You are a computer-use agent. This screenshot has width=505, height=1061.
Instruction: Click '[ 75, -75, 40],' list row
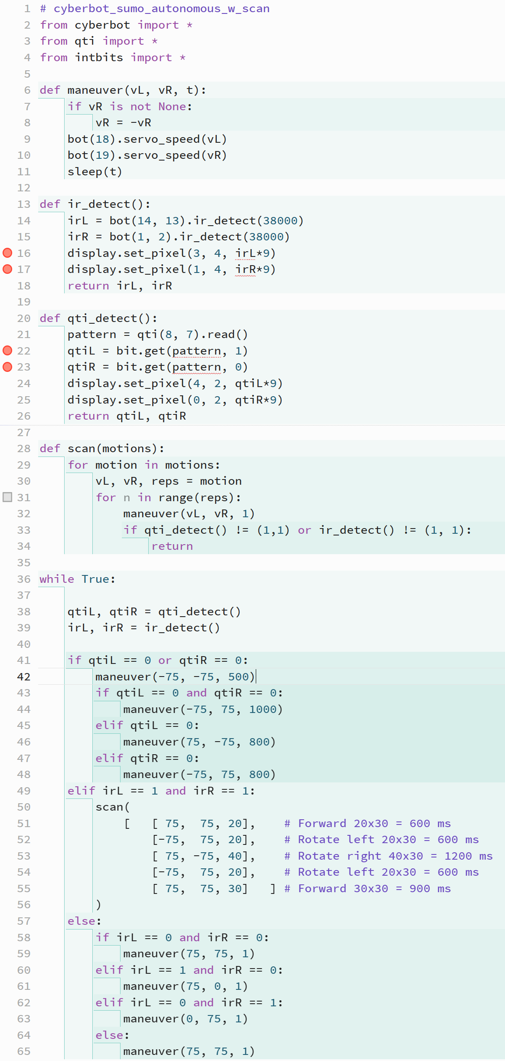pyautogui.click(x=203, y=856)
